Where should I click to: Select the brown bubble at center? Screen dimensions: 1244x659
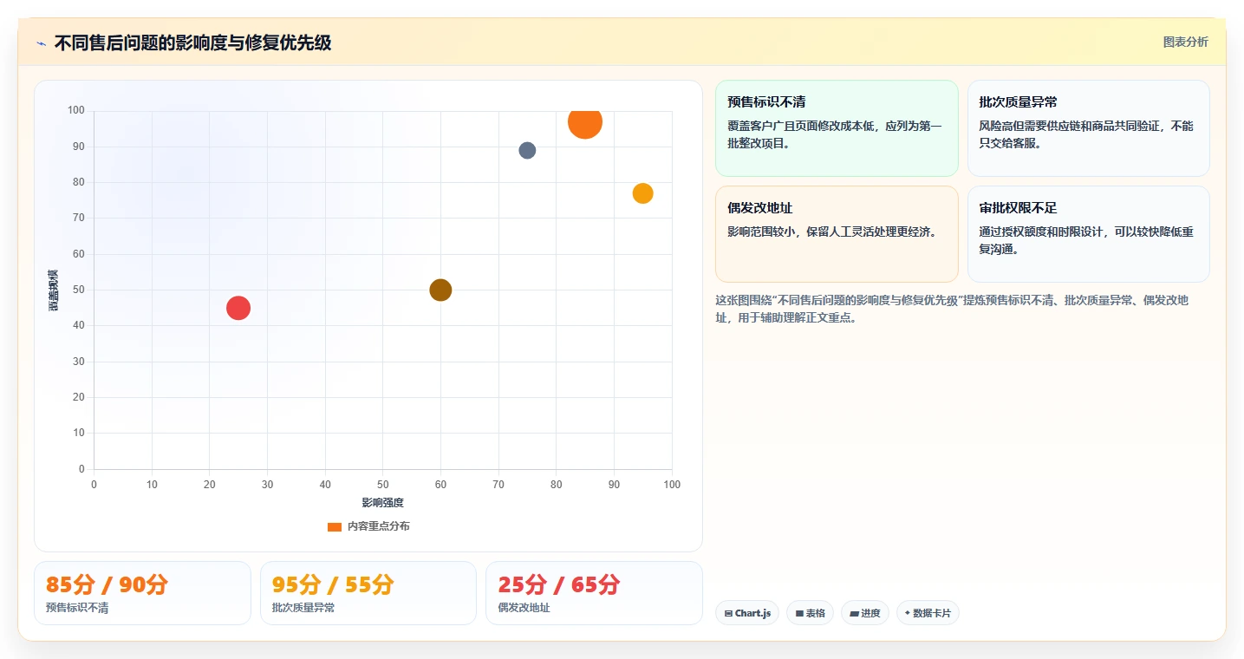(440, 290)
